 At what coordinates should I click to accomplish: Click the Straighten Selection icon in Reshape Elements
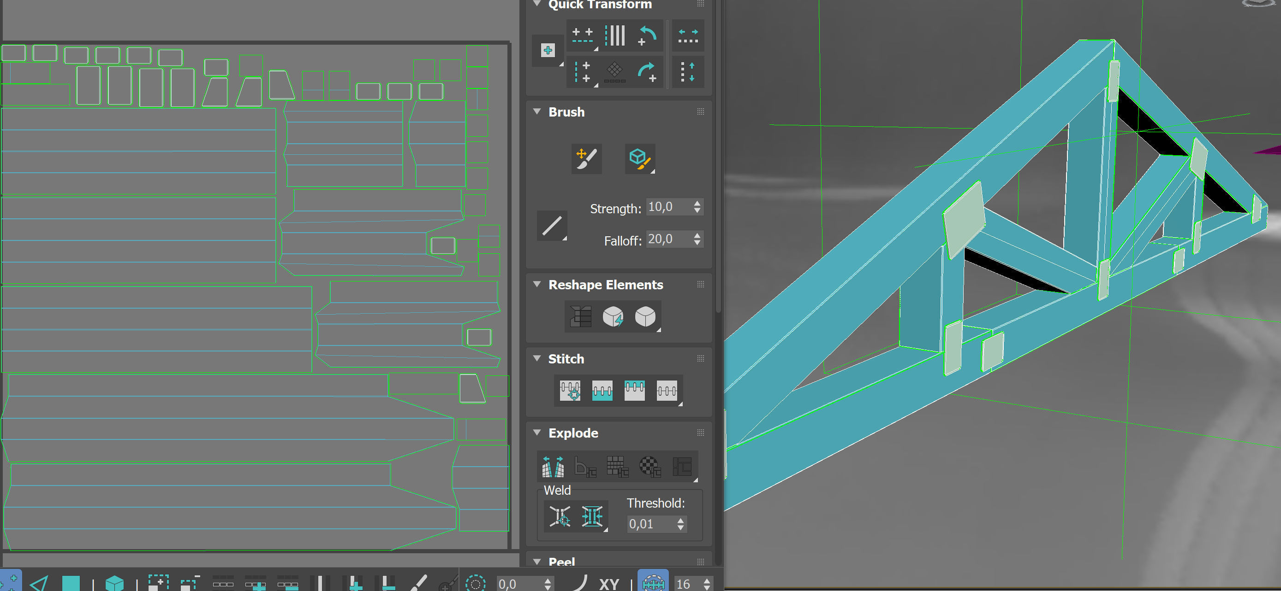[x=580, y=316]
